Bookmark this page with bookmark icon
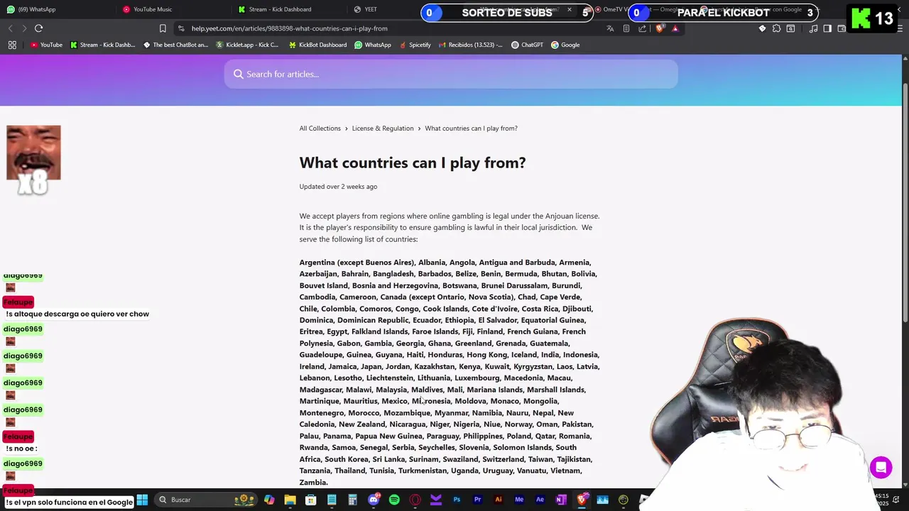This screenshot has width=909, height=511. coord(163,28)
